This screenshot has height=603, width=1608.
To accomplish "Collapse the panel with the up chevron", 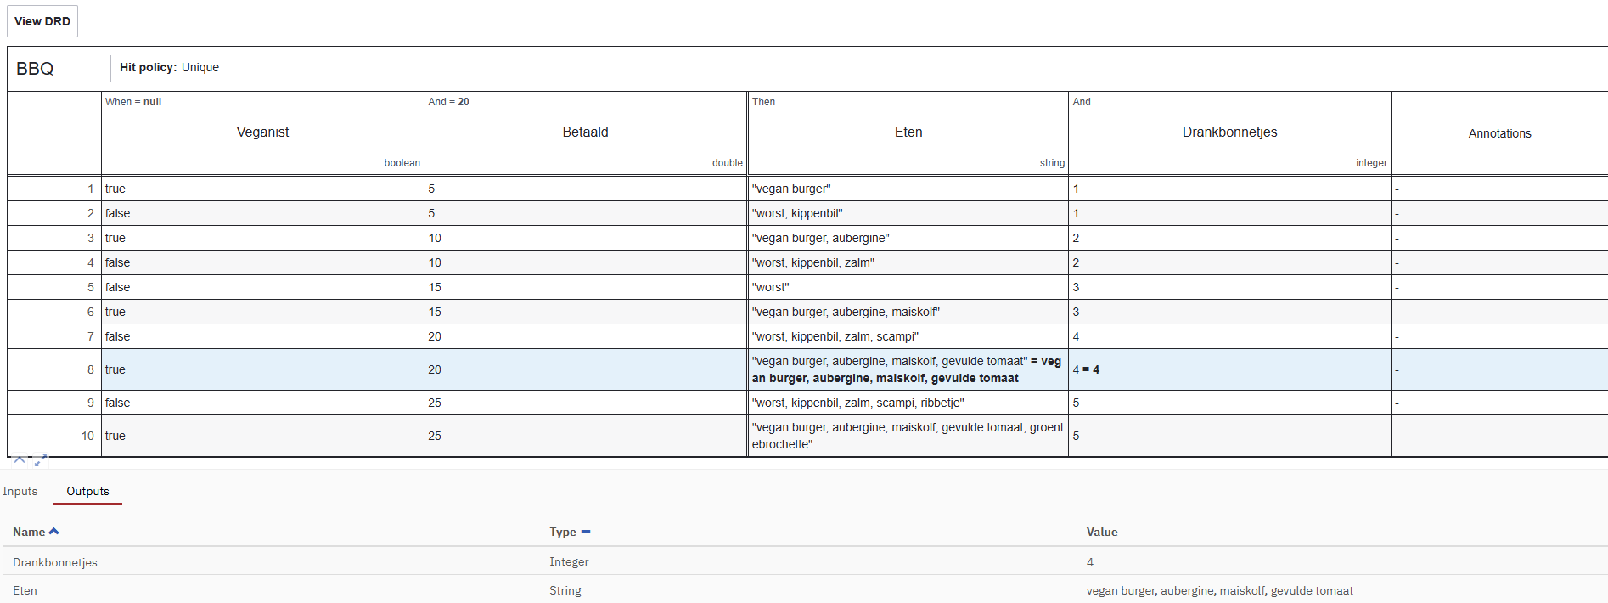I will (19, 459).
